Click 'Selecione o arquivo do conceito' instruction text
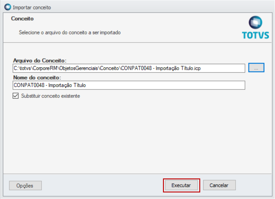The image size is (275, 199). point(70,32)
